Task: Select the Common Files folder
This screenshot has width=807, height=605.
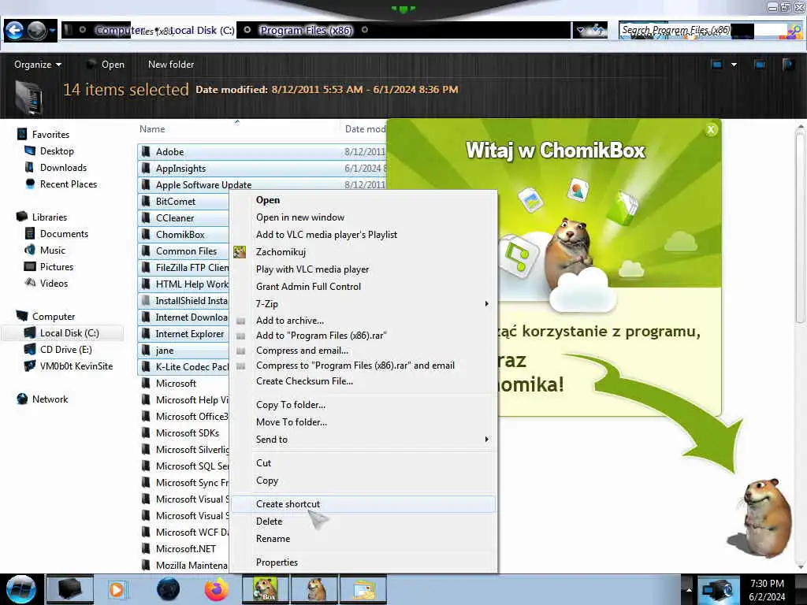Action: click(x=186, y=251)
